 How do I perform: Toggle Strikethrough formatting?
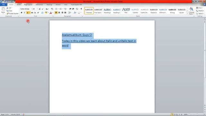(32, 13)
